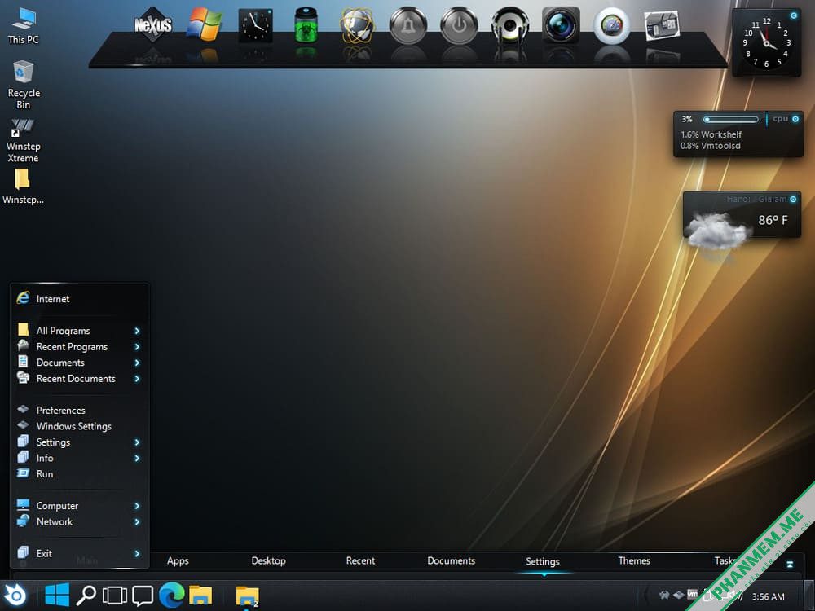Switch to the Themes shelf tab

(x=634, y=561)
